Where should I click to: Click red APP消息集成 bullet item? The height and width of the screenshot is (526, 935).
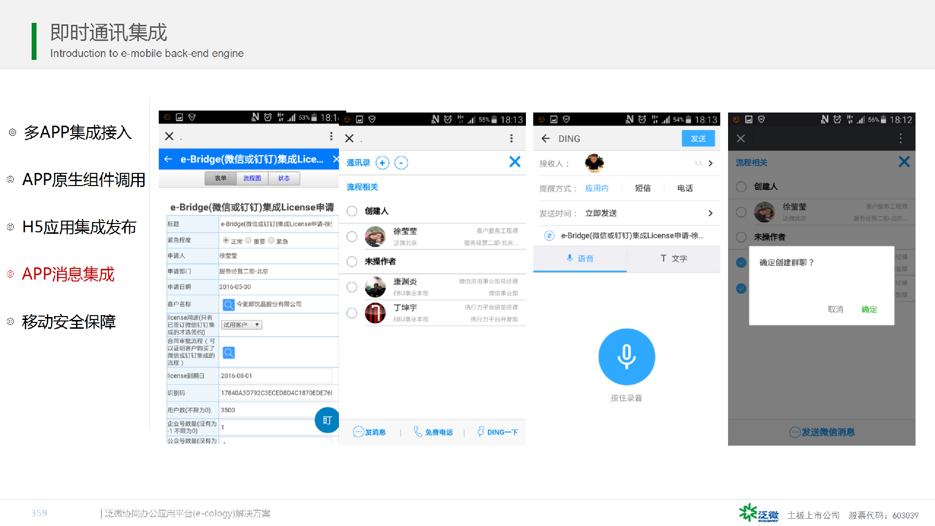pyautogui.click(x=68, y=274)
